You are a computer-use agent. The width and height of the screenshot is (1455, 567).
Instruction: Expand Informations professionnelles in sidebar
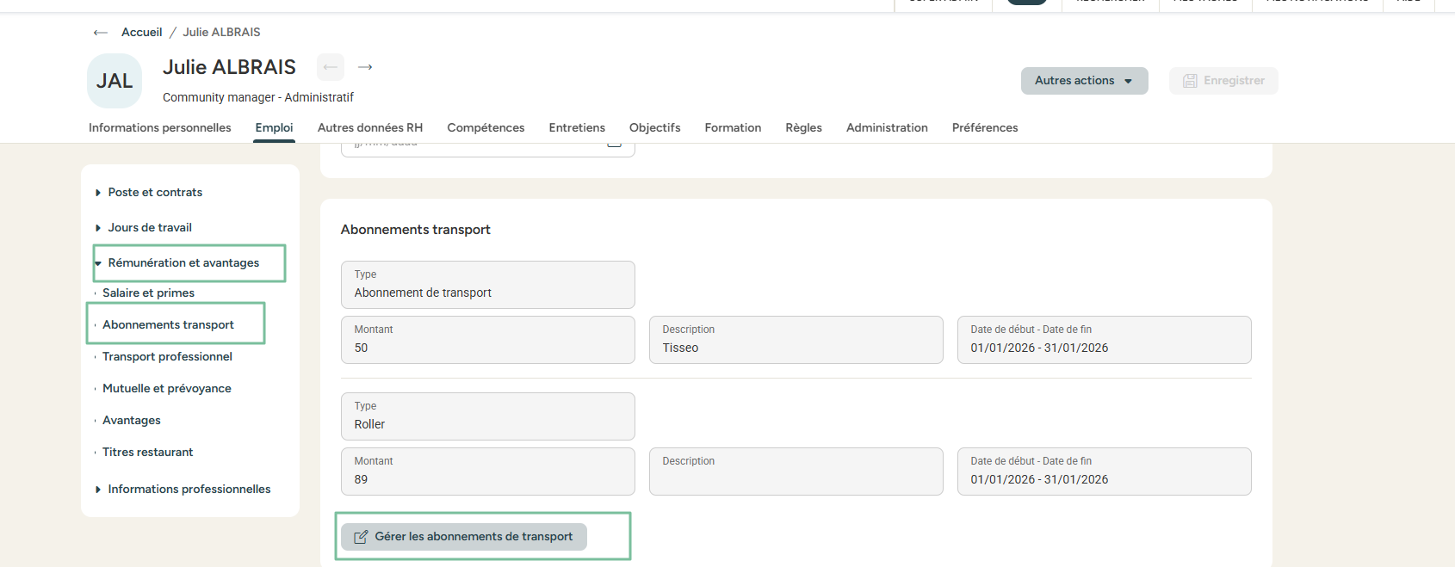[x=189, y=490]
